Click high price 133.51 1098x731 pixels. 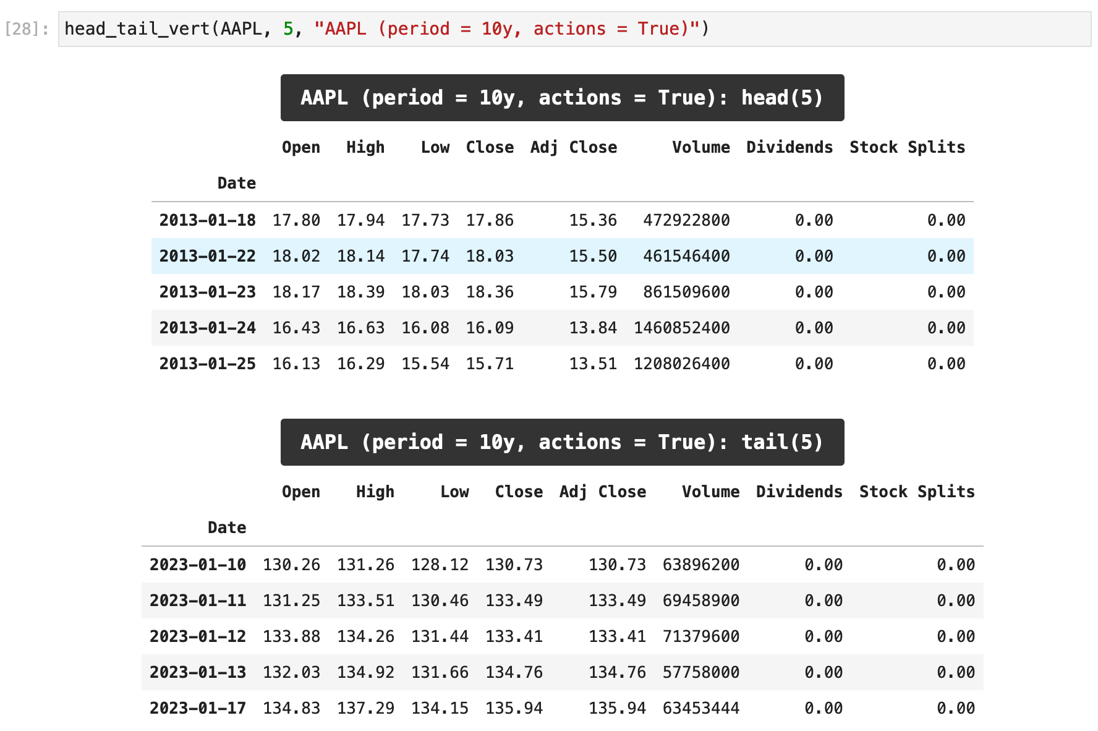[365, 601]
